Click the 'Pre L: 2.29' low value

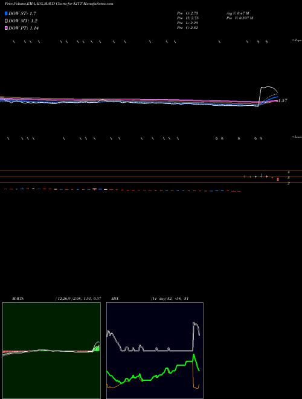[188, 22]
